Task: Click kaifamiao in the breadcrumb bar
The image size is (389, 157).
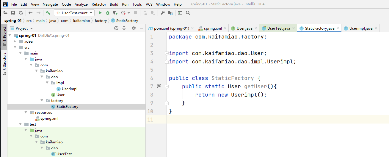Action: point(81,21)
